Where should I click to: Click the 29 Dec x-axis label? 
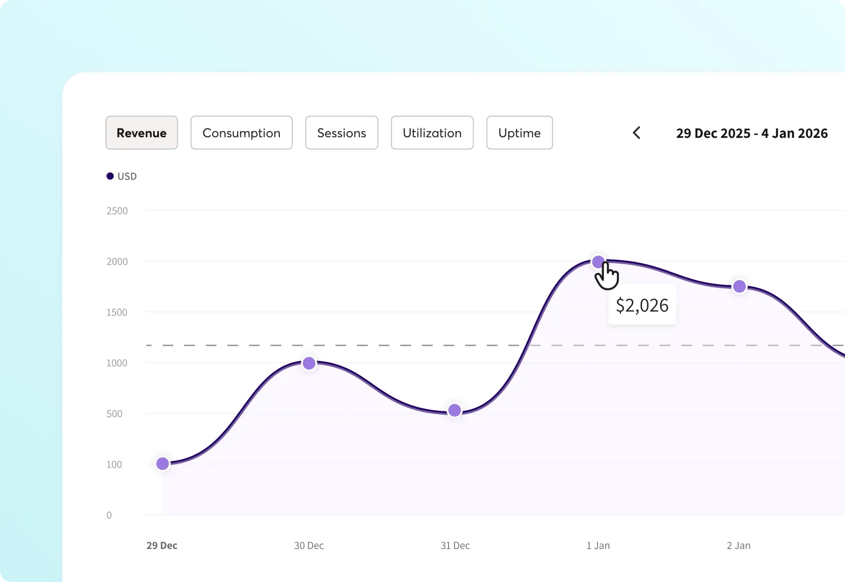[162, 546]
